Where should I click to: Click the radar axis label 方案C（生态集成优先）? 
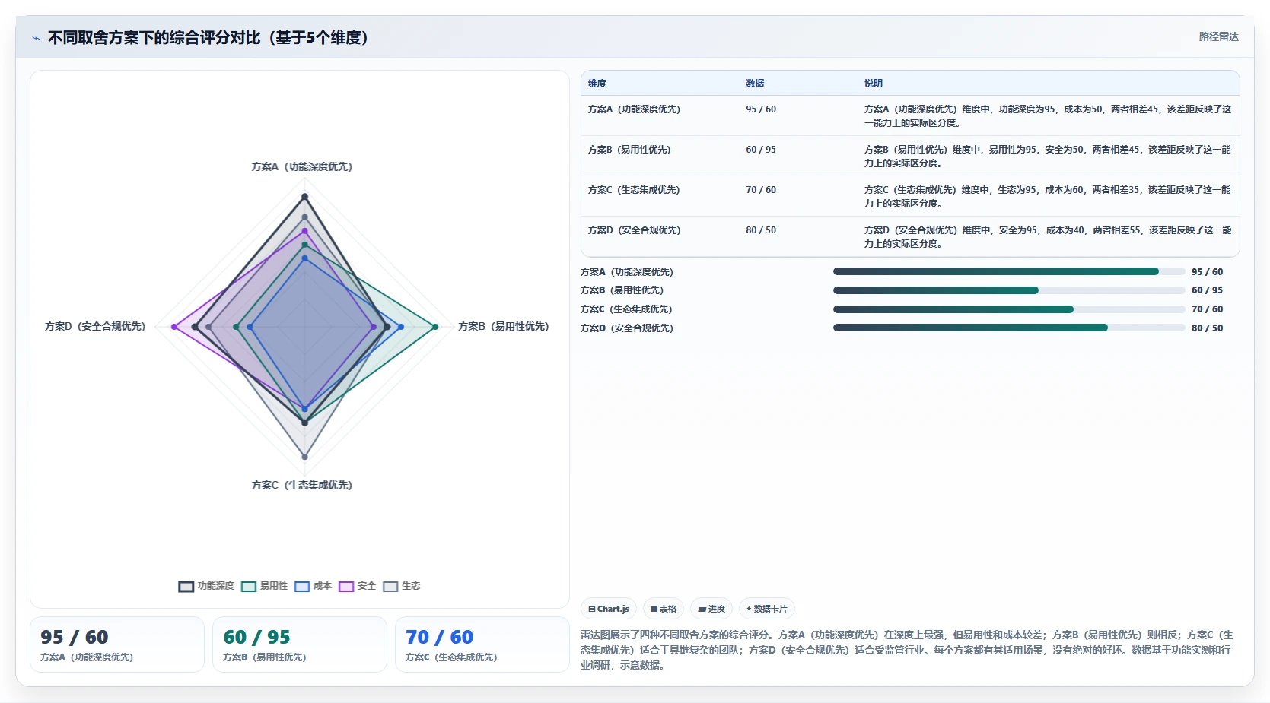click(302, 485)
